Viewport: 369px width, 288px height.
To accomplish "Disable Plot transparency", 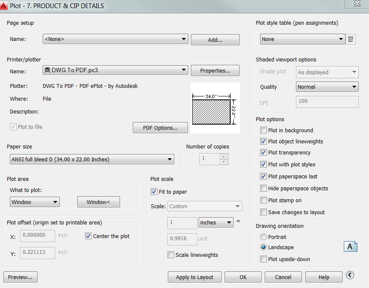I will (264, 152).
